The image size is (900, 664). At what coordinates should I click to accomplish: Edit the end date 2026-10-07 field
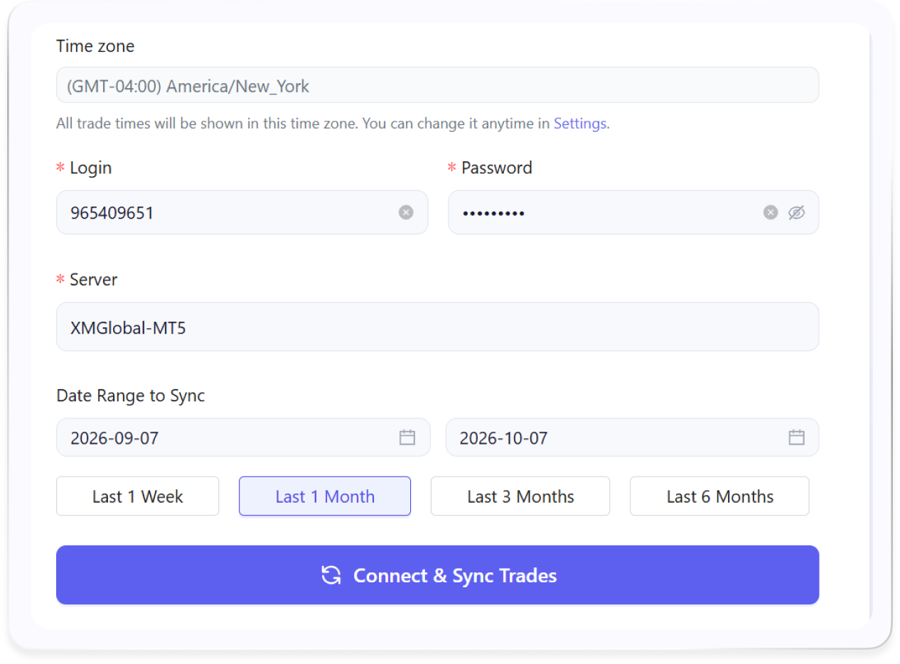point(632,437)
